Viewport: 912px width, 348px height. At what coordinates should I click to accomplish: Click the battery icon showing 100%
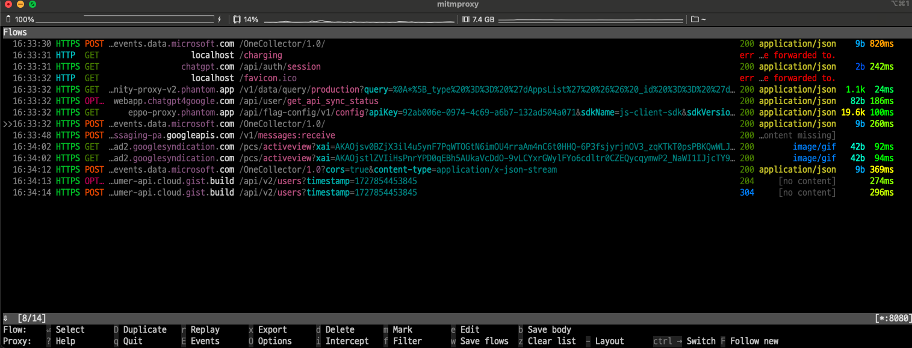tap(8, 20)
